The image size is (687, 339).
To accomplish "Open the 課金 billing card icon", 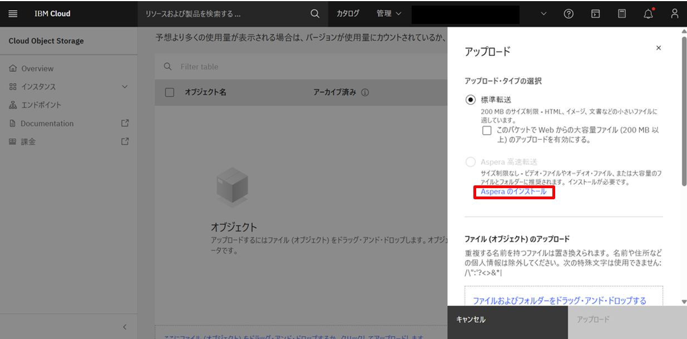I will coord(12,141).
